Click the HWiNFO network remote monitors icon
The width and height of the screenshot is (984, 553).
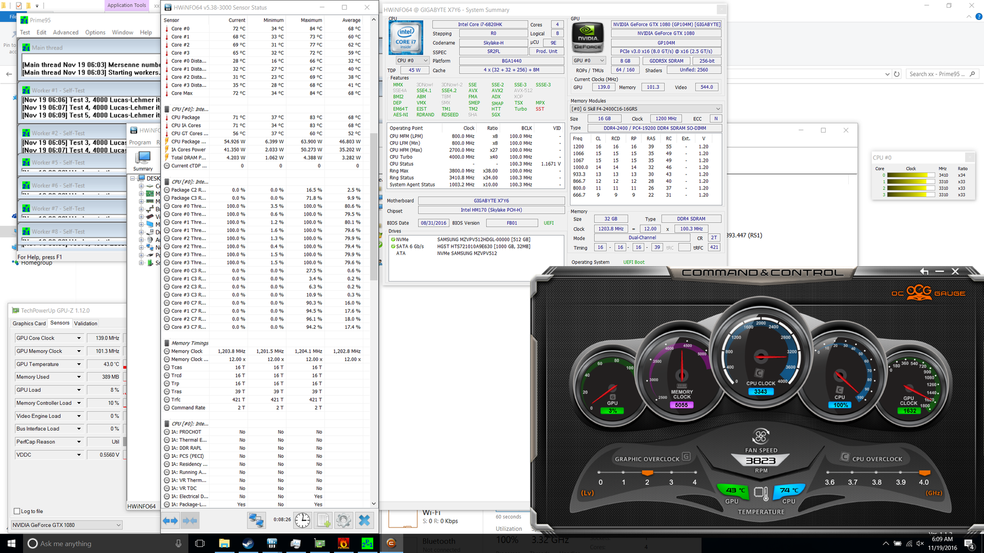256,521
